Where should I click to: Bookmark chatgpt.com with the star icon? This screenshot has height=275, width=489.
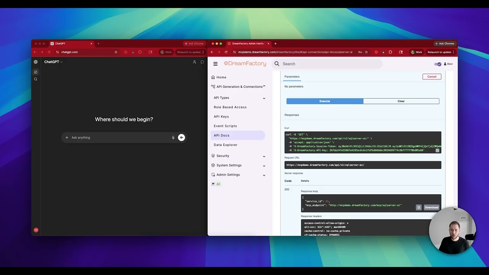(116, 52)
